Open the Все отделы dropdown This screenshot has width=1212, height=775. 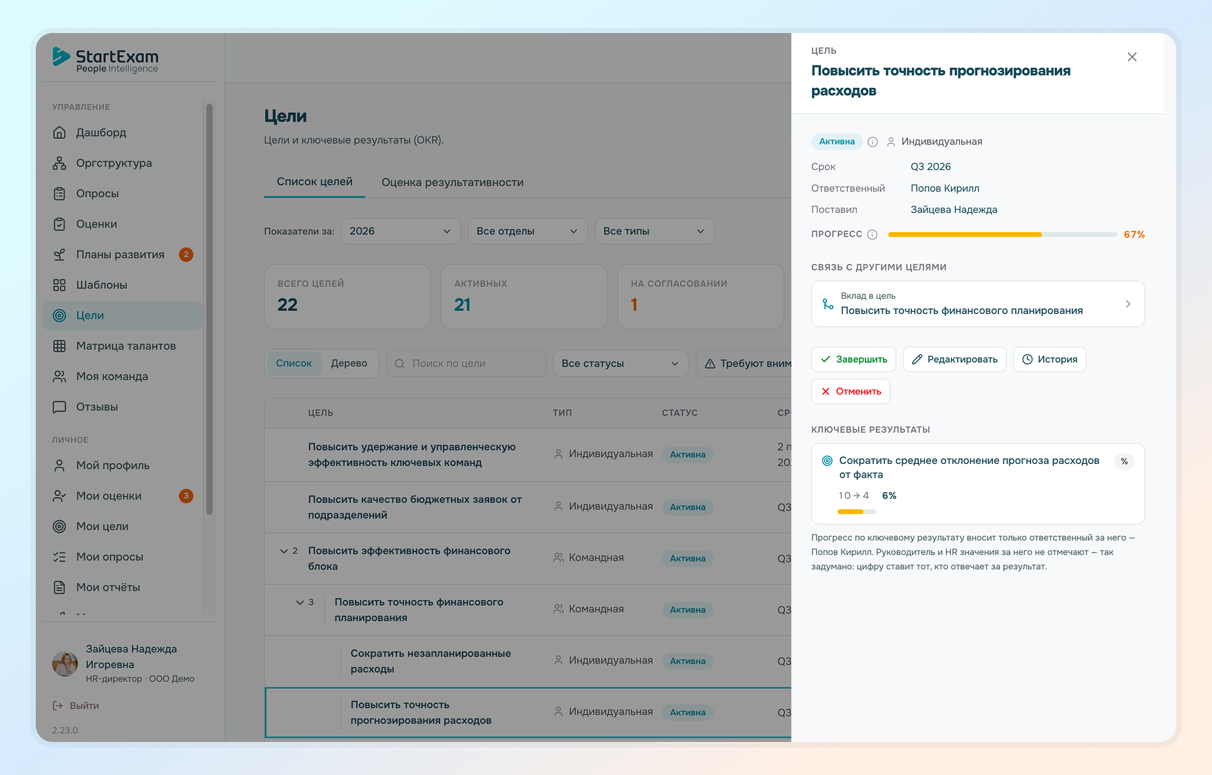(x=527, y=231)
